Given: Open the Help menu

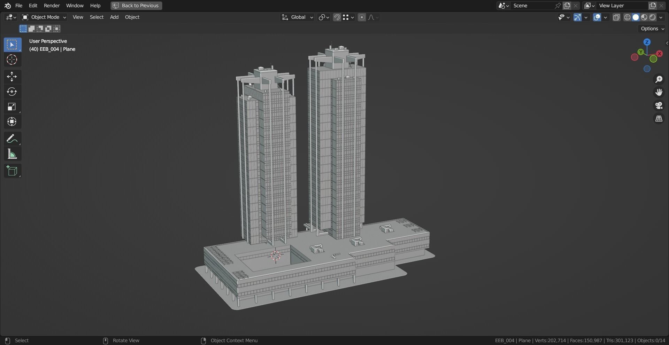Looking at the screenshot, I should (x=95, y=6).
